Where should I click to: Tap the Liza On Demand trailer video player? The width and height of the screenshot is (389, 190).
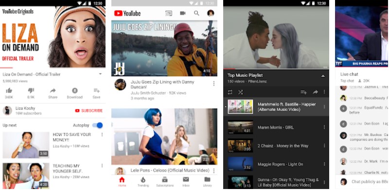coord(53,37)
